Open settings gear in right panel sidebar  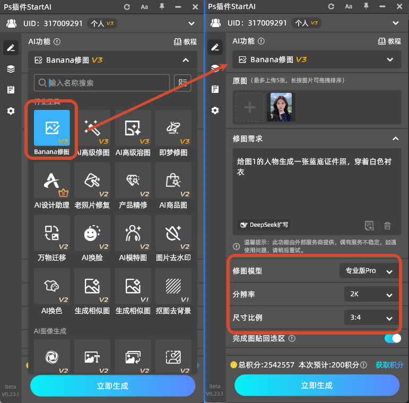point(215,110)
